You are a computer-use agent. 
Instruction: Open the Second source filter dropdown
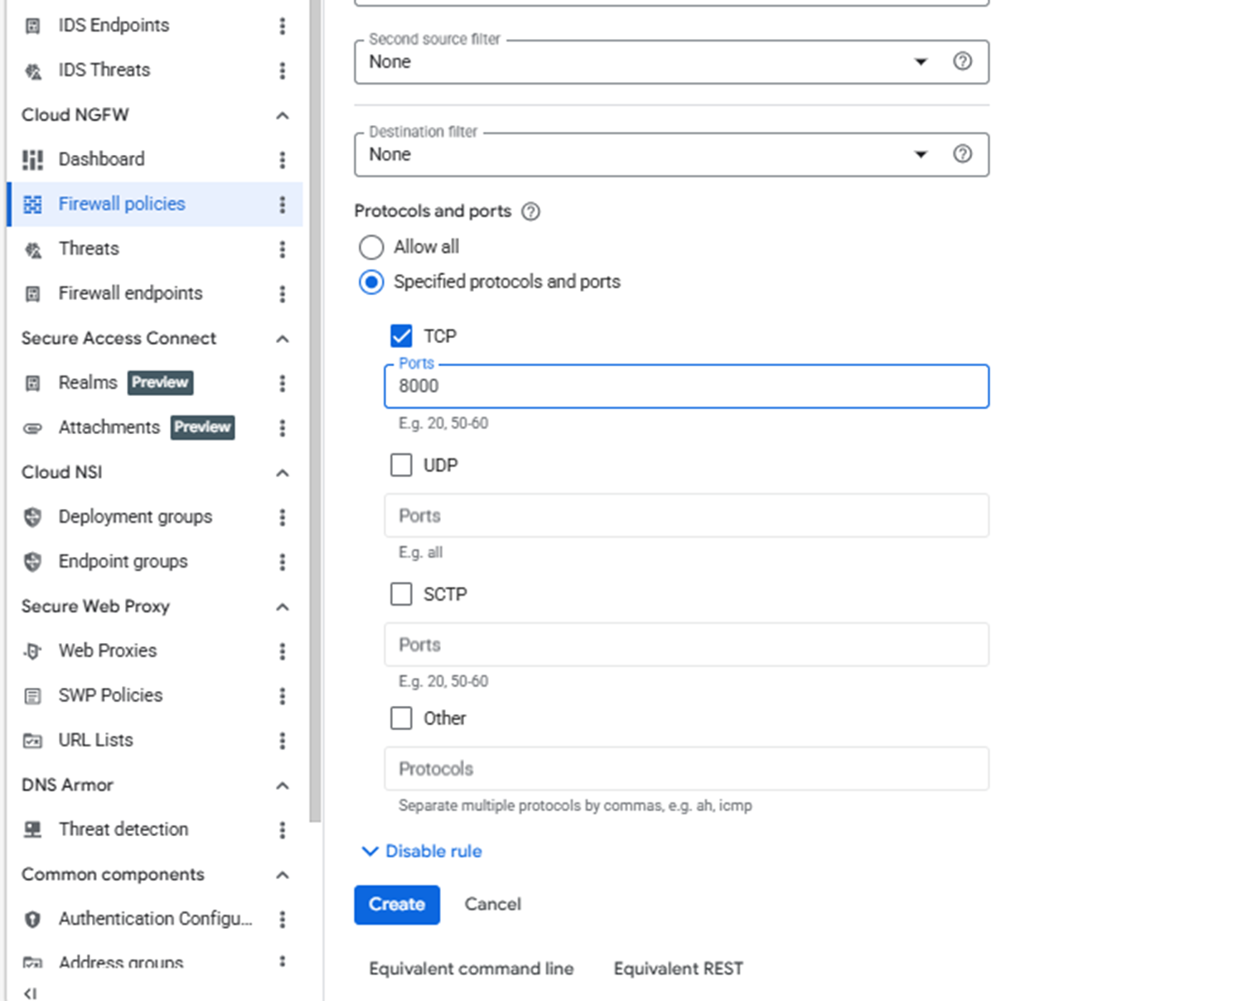point(672,62)
